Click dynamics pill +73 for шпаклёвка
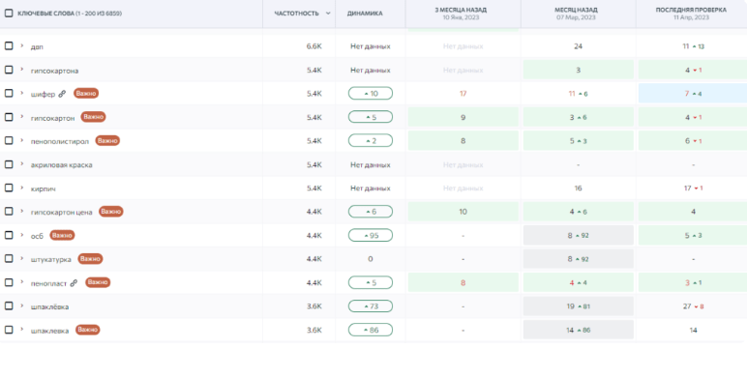The height and width of the screenshot is (378, 747). 371,306
